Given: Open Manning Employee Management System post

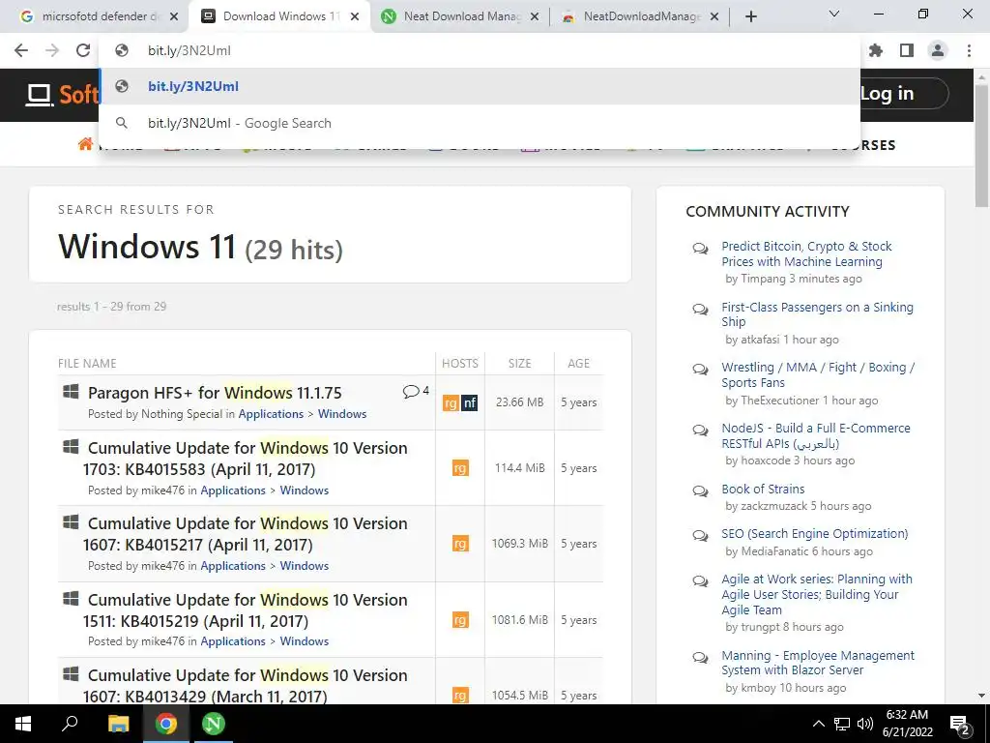Looking at the screenshot, I should [x=818, y=663].
